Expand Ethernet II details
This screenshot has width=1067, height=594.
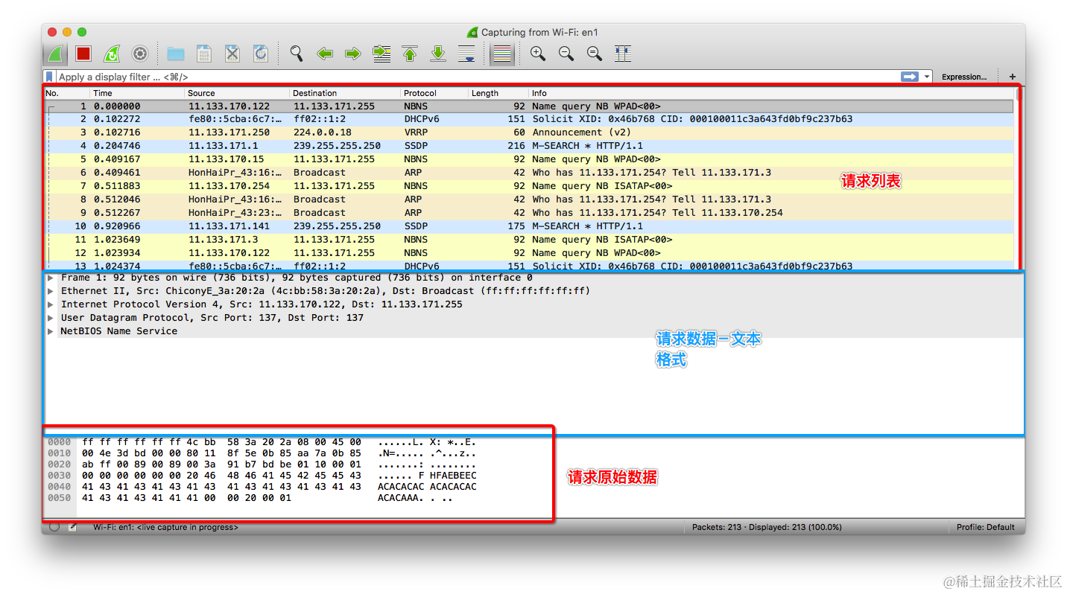coord(51,291)
